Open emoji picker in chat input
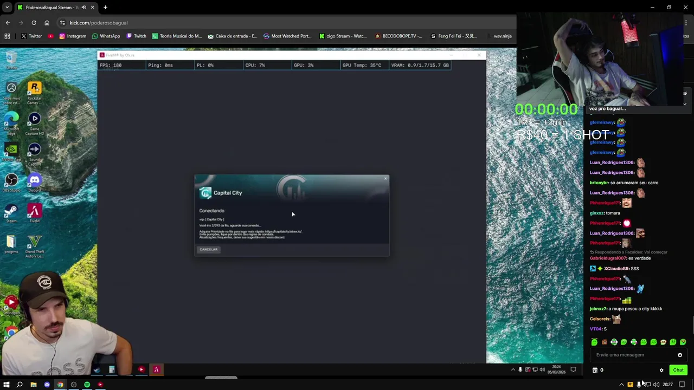 [x=680, y=355]
